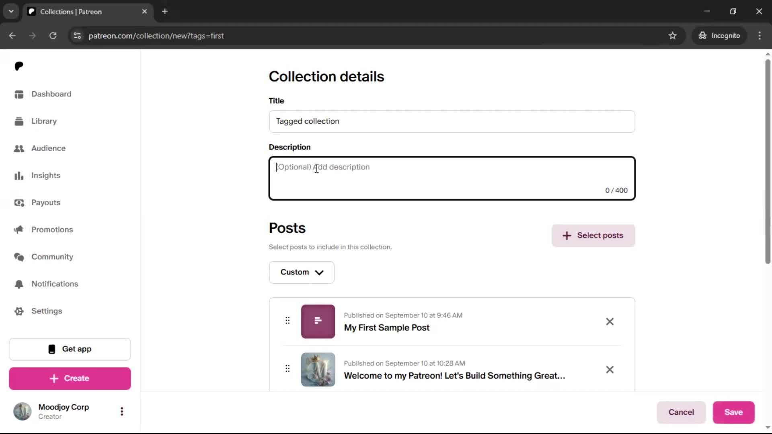
Task: Click the My First Sample Post title
Action: (386, 328)
